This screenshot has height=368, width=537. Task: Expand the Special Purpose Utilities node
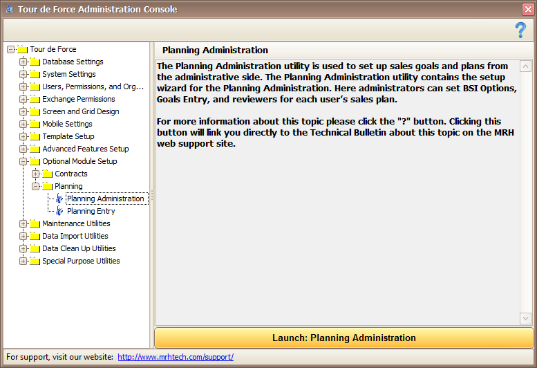tap(23, 261)
